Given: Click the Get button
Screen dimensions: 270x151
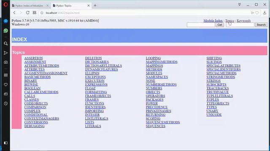Looking at the screenshot, I should coord(220,25).
